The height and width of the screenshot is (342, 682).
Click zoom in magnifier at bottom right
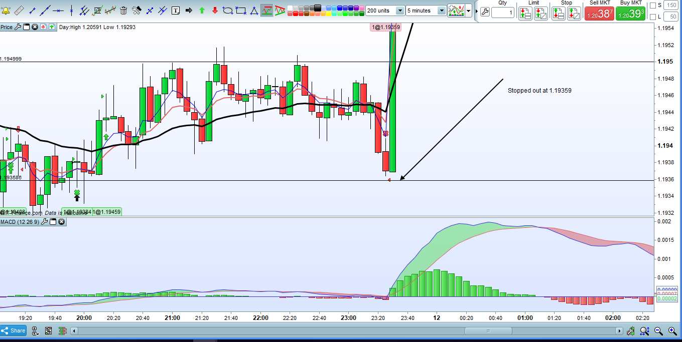point(658,331)
